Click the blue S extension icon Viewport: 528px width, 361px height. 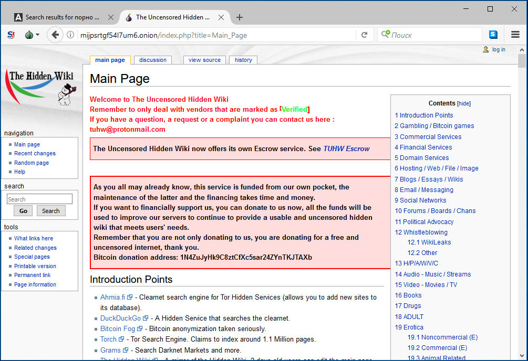(493, 35)
